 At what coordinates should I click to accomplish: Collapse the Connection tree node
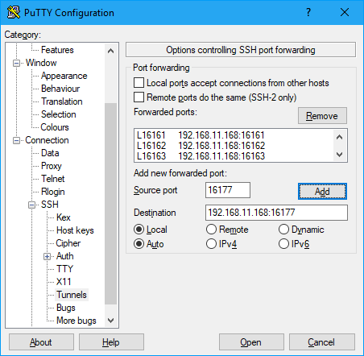click(x=17, y=140)
